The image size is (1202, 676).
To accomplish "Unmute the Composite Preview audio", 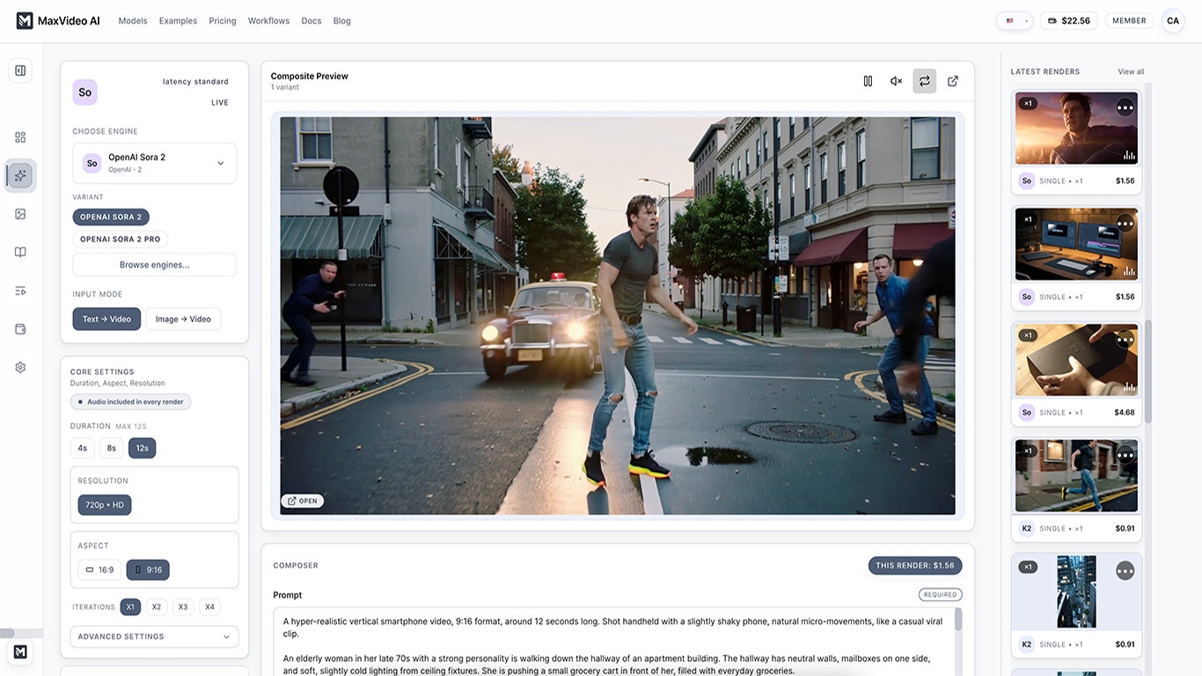I will pyautogui.click(x=895, y=80).
